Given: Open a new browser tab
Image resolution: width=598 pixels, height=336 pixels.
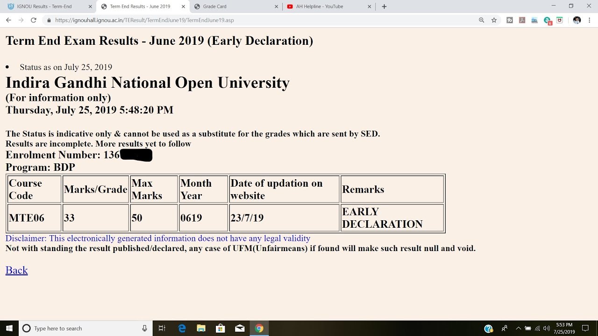Looking at the screenshot, I should tap(384, 7).
